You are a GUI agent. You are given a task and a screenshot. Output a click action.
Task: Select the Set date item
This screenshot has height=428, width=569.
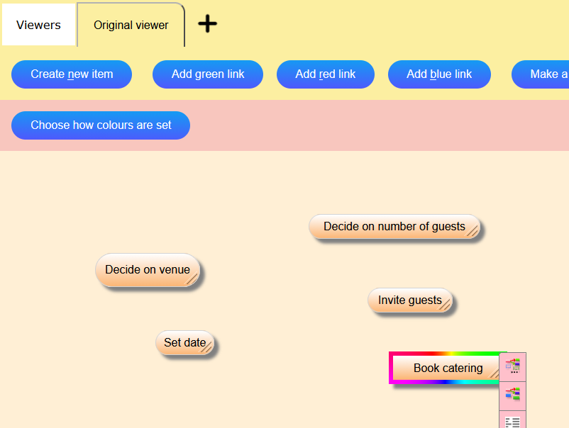[184, 342]
